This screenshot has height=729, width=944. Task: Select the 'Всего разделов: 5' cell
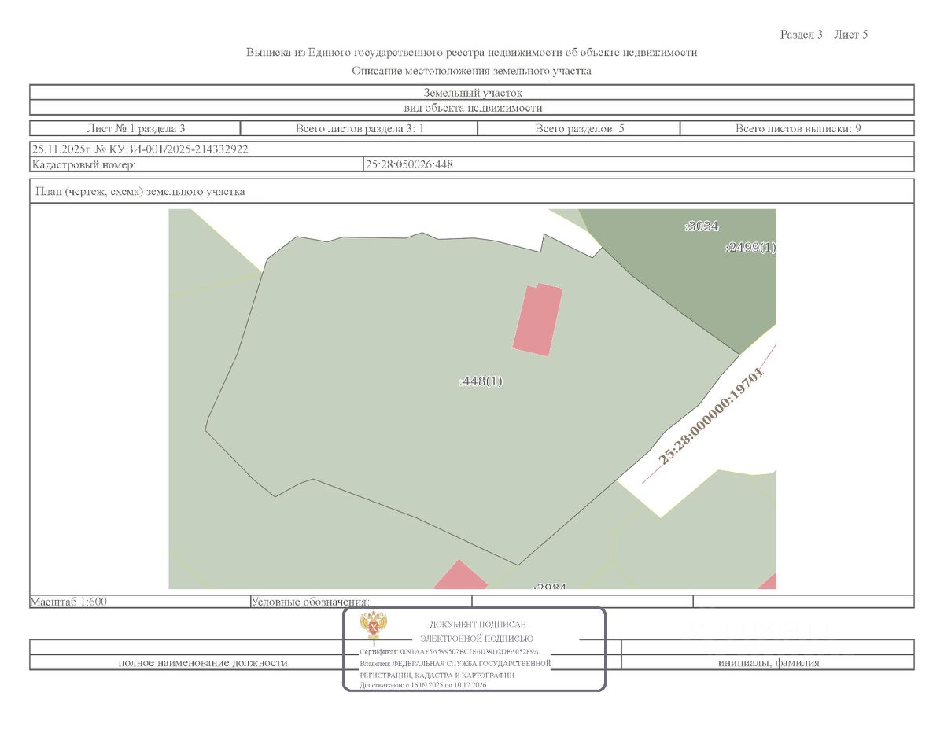579,128
